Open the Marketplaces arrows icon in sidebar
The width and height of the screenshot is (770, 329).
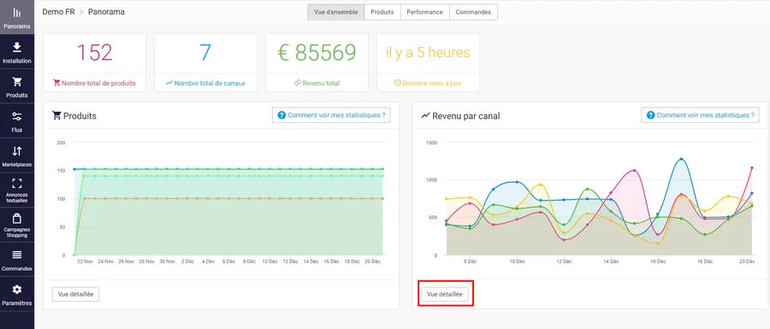point(17,151)
